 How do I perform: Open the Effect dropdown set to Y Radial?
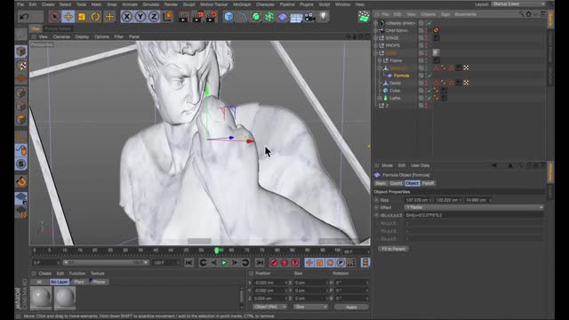(x=474, y=207)
